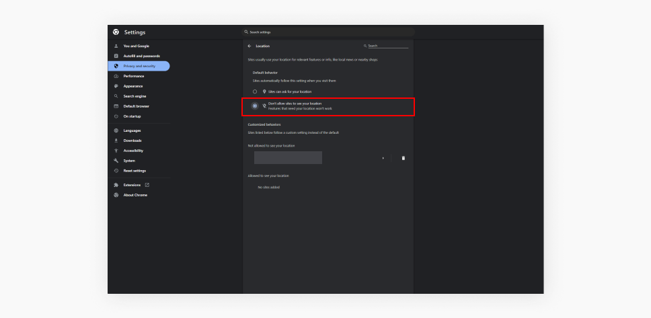Go to Performance settings

[x=139, y=77]
